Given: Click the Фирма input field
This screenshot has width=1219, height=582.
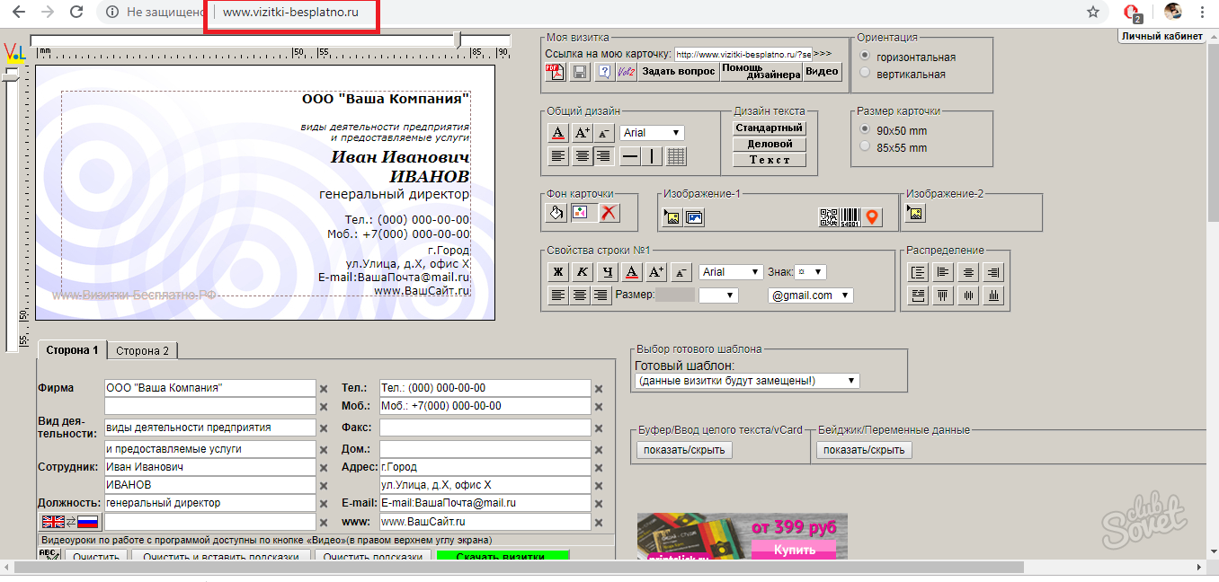Looking at the screenshot, I should tap(209, 388).
